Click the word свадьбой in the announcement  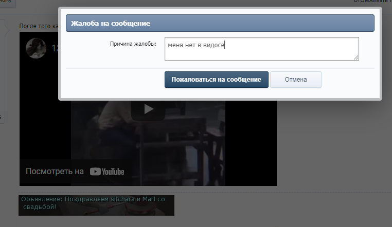pos(40,206)
